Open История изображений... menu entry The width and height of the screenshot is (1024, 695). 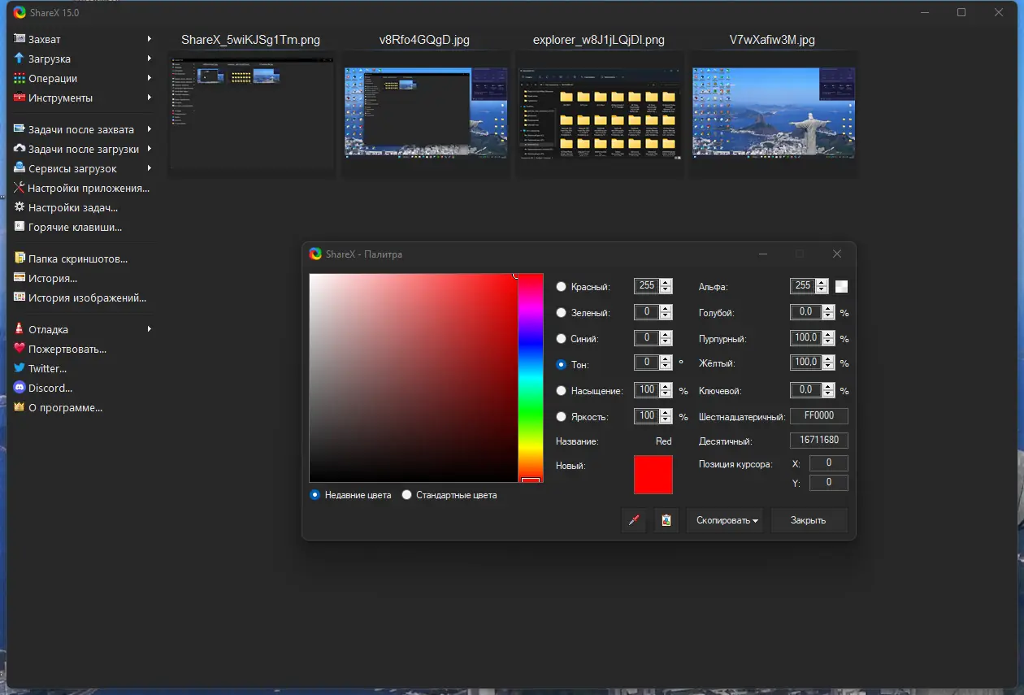click(83, 298)
